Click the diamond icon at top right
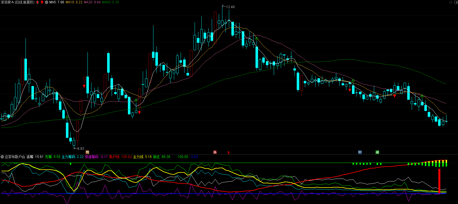 451,2
